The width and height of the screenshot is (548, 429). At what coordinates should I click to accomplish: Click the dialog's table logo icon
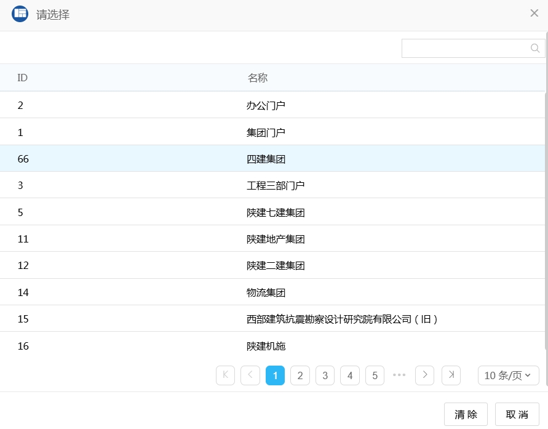coord(20,14)
